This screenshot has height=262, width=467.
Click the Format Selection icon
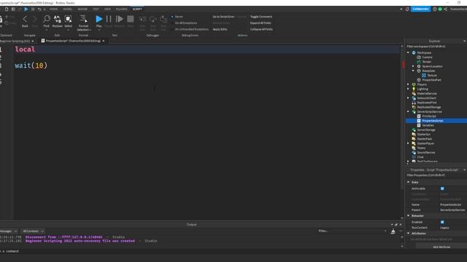(83, 19)
